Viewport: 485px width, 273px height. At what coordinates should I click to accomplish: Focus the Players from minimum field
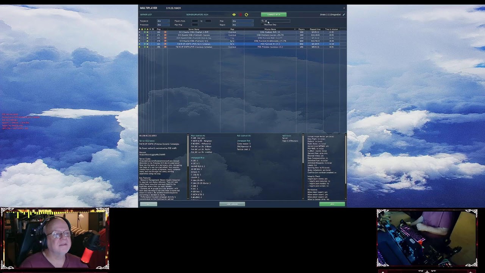coord(195,21)
